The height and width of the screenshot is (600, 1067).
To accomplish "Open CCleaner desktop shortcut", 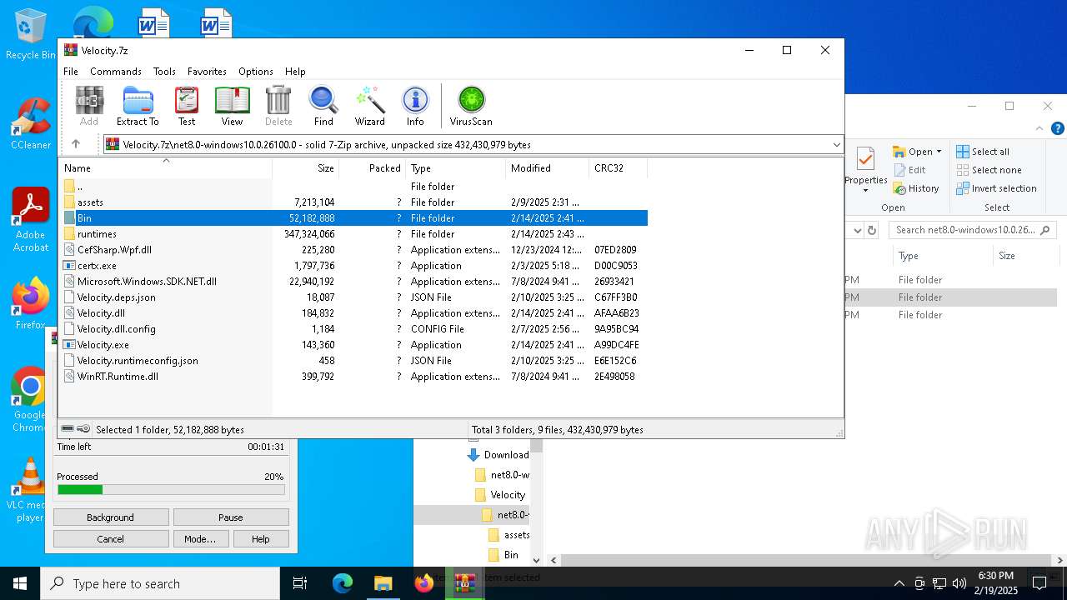I will click(30, 124).
